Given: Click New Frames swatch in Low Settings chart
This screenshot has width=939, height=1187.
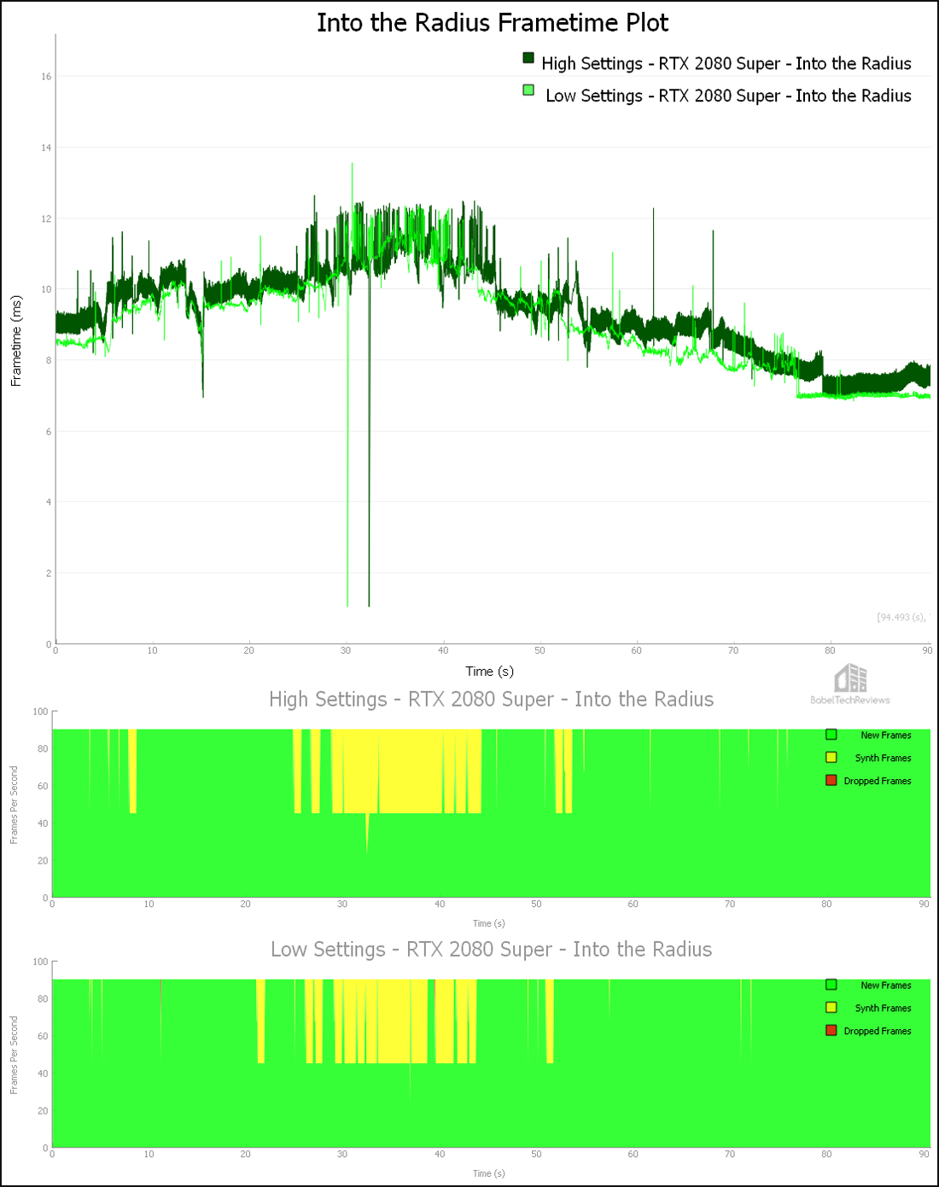Looking at the screenshot, I should coord(831,985).
